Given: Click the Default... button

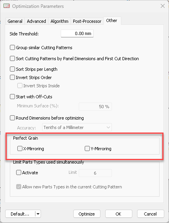Looking at the screenshot, I should 20,214.
